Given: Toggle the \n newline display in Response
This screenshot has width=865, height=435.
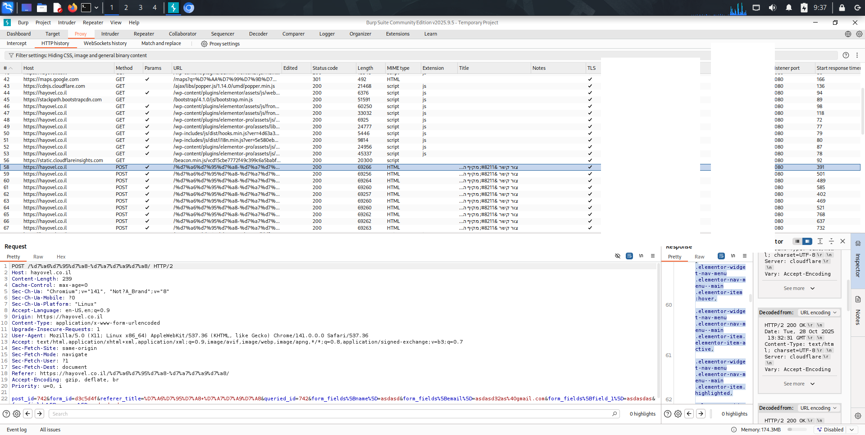Looking at the screenshot, I should (733, 256).
